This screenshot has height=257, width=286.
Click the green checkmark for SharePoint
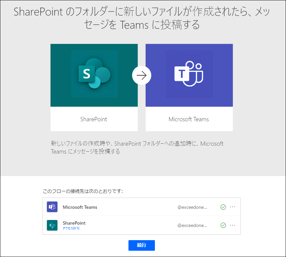[x=223, y=225]
